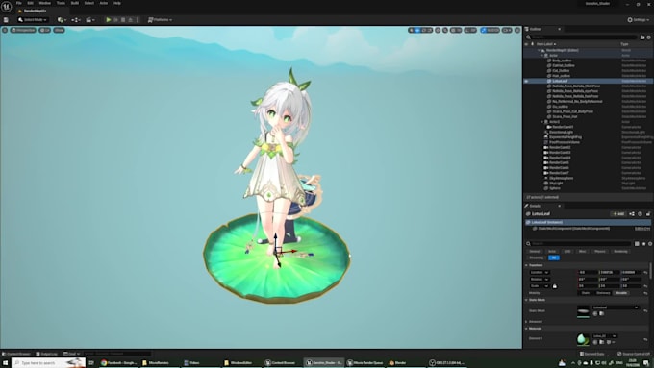Open the Perspective view mode dropdown

[23, 30]
